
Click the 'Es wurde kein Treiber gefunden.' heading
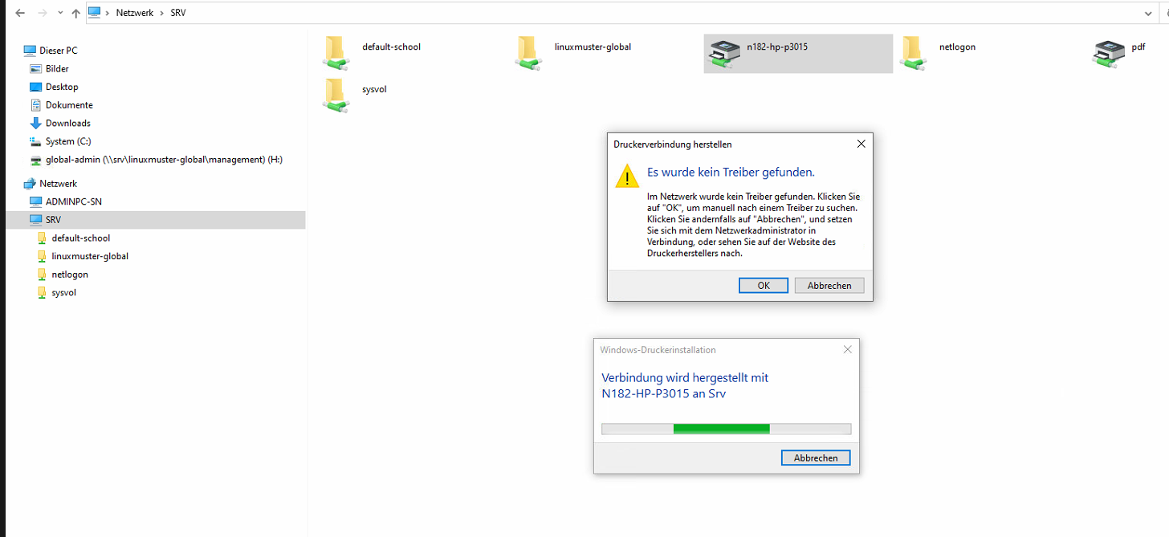pos(731,172)
